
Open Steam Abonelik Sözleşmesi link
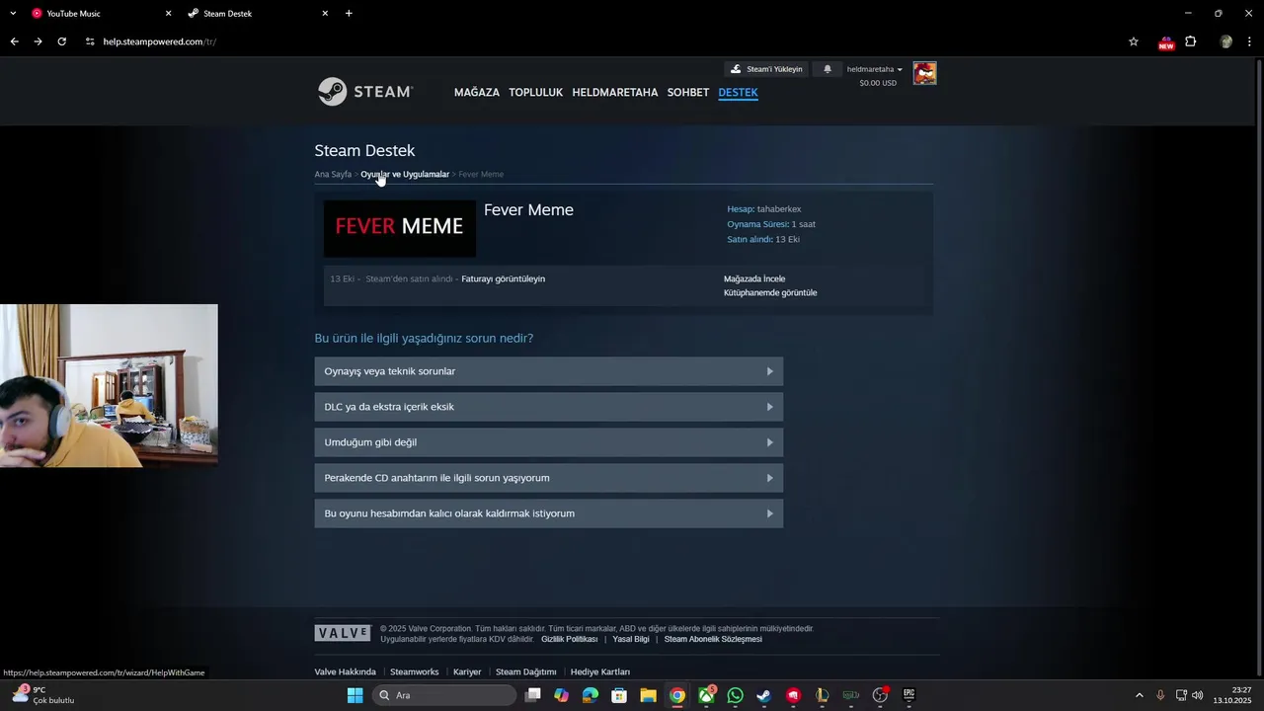pos(713,639)
